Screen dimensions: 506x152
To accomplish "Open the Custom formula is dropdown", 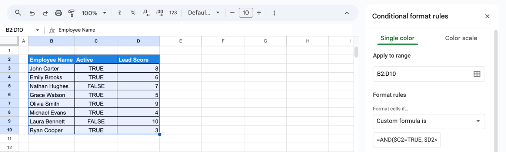I will click(429, 121).
